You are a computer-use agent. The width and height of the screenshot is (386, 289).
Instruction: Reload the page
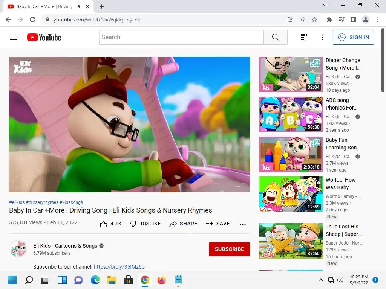pyautogui.click(x=32, y=20)
